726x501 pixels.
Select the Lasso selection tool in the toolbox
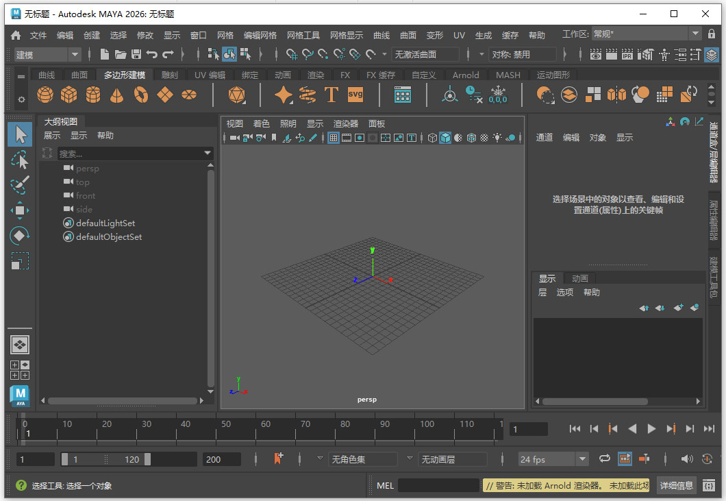[19, 159]
